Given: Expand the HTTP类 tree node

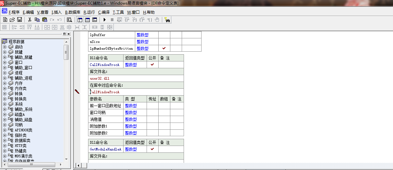Looking at the screenshot, I should coord(5,146).
